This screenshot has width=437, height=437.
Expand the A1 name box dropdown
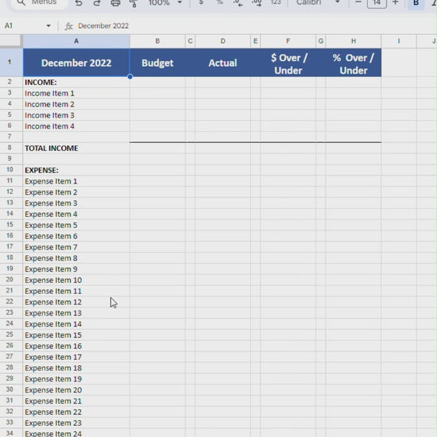(48, 26)
